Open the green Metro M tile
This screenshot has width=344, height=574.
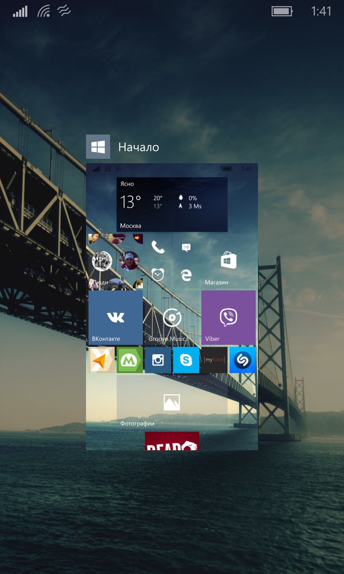[x=129, y=360]
